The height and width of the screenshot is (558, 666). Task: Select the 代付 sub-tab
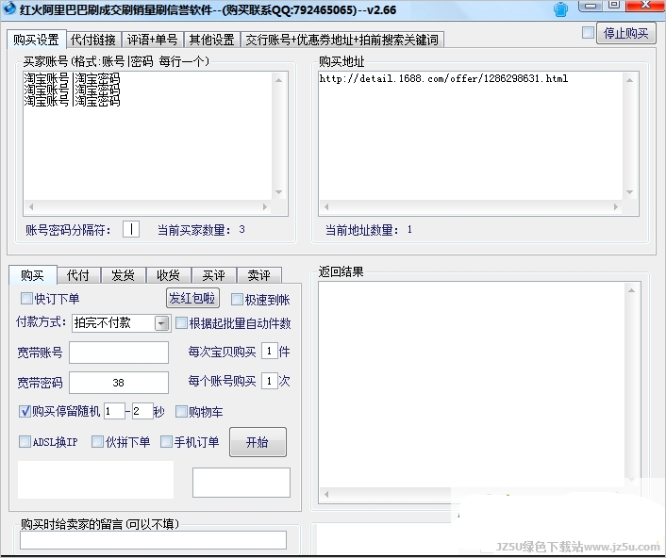click(78, 275)
